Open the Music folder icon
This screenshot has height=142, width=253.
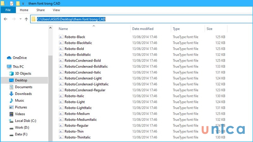point(11,100)
